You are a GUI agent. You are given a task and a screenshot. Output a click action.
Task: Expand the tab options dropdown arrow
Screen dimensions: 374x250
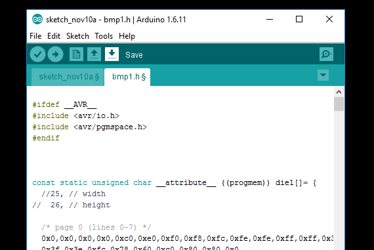(x=323, y=75)
